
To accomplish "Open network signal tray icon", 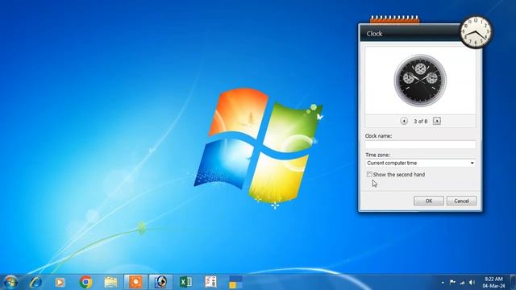I will [x=462, y=283].
